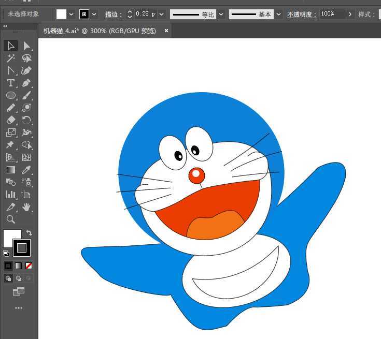
Task: Select the Selection tool (black arrow)
Action: 10,46
